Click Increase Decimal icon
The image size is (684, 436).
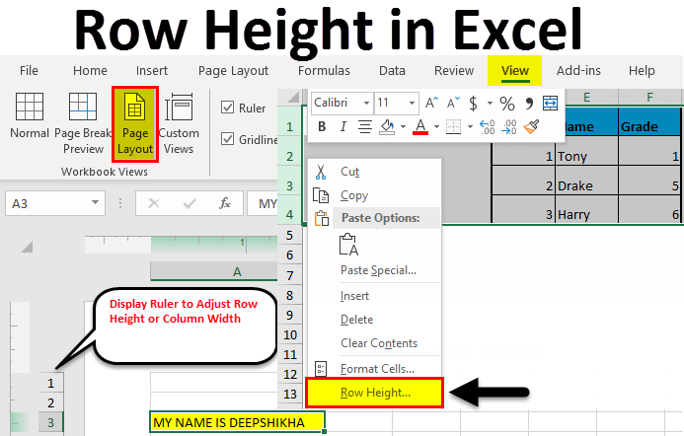click(487, 127)
